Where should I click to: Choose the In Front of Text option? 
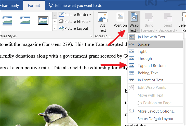coord(155,80)
